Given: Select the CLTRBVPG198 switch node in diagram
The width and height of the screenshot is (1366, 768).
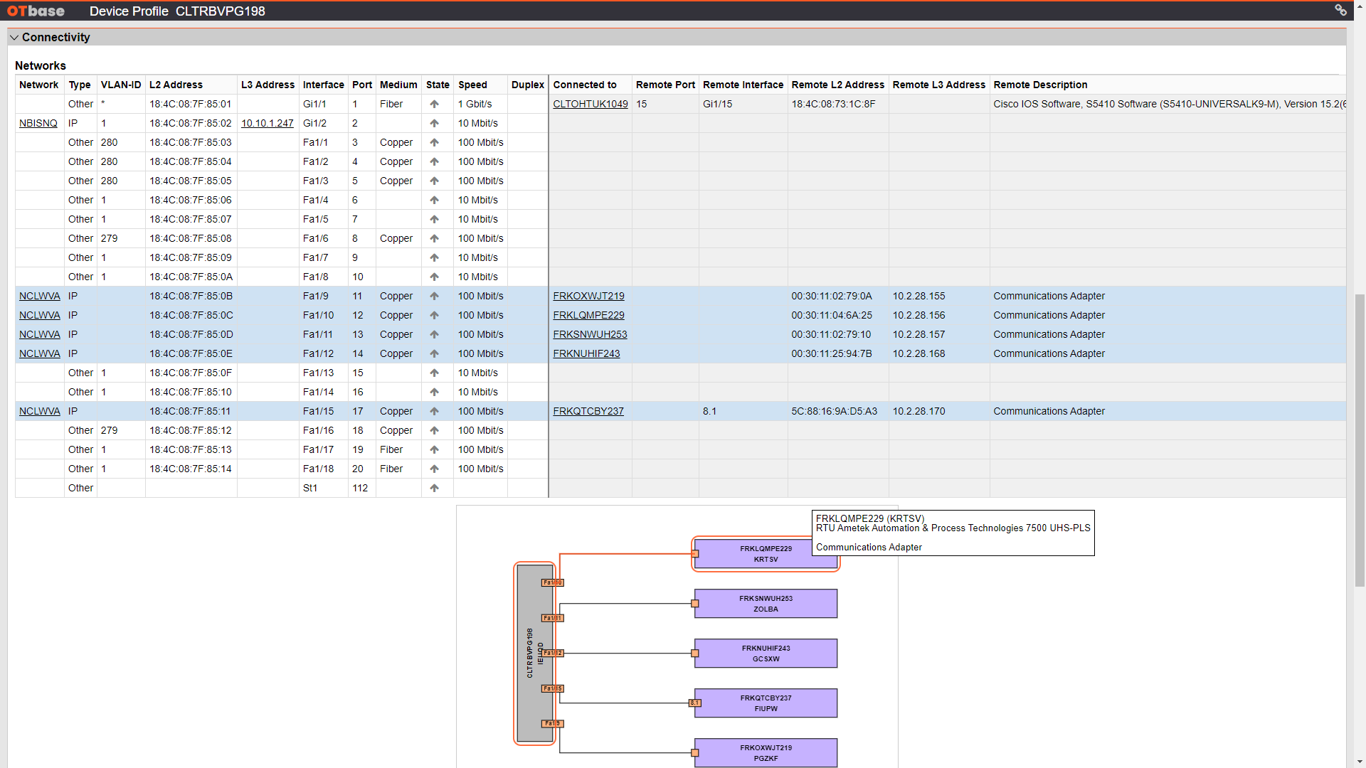Looking at the screenshot, I should click(534, 654).
